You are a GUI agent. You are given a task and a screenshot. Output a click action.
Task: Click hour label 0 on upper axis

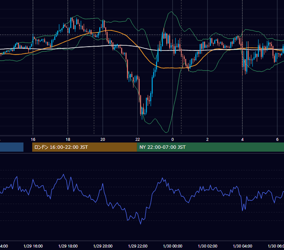[x=172, y=140]
